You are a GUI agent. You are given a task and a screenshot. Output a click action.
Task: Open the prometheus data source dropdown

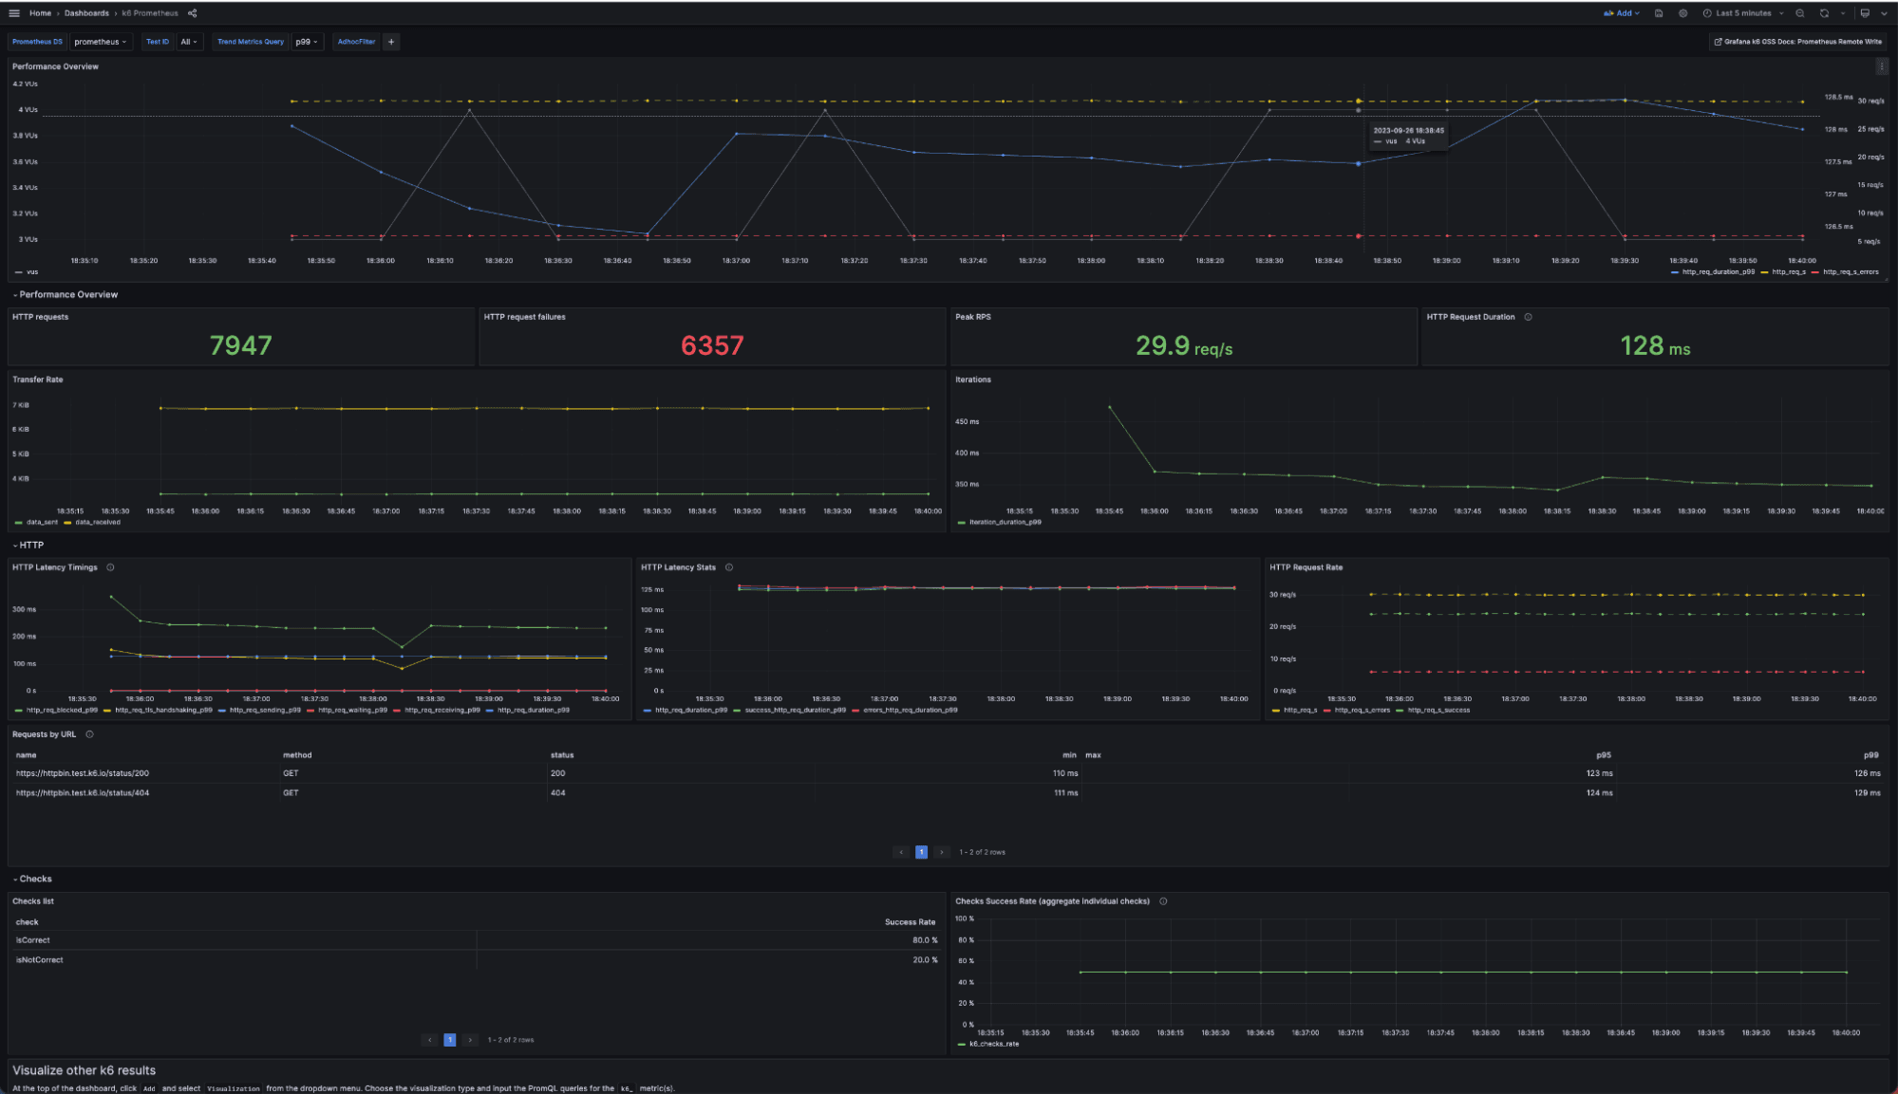(100, 42)
